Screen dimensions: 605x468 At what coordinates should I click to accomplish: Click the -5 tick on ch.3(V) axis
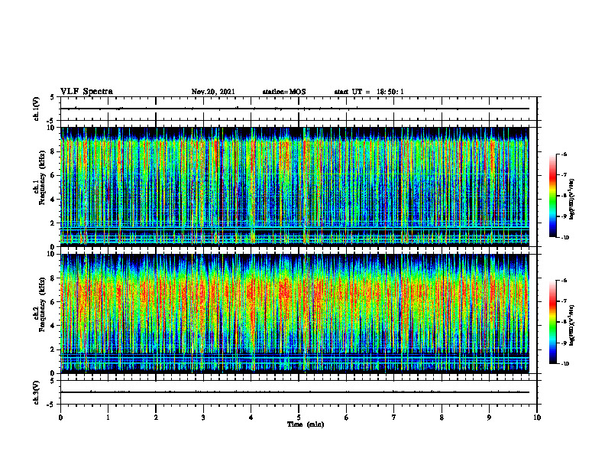50,405
